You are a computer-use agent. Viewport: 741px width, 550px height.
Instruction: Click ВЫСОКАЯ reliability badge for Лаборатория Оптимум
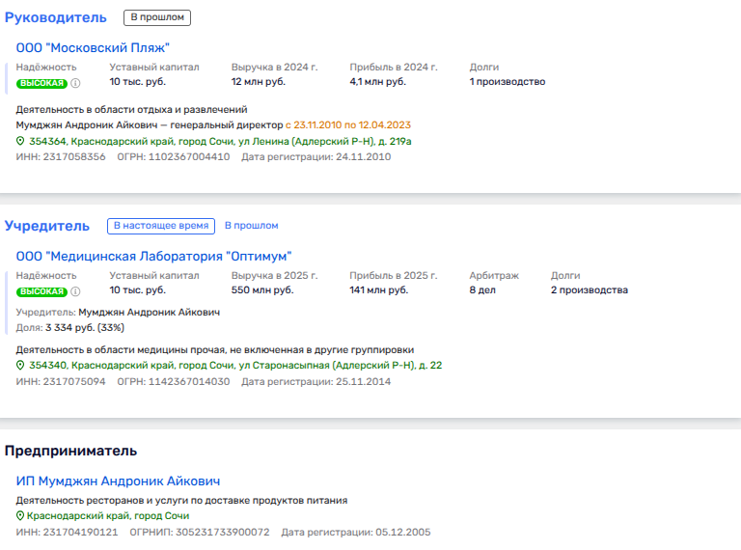tap(41, 291)
